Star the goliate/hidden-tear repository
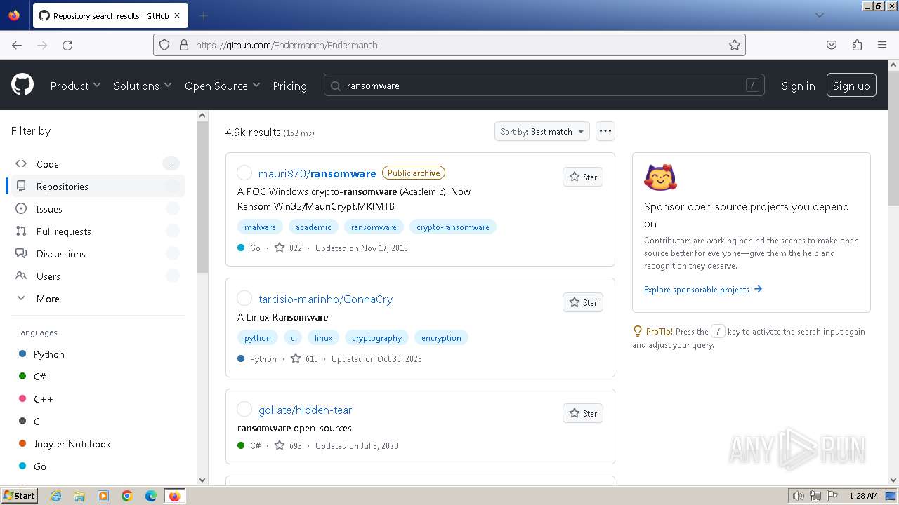This screenshot has height=505, width=899. click(583, 413)
